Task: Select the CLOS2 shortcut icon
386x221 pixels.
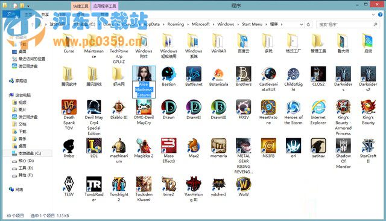Action: coord(318,74)
